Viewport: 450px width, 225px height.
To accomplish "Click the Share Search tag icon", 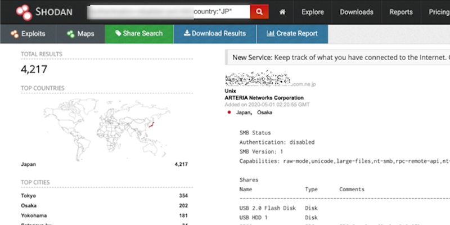I will point(118,33).
